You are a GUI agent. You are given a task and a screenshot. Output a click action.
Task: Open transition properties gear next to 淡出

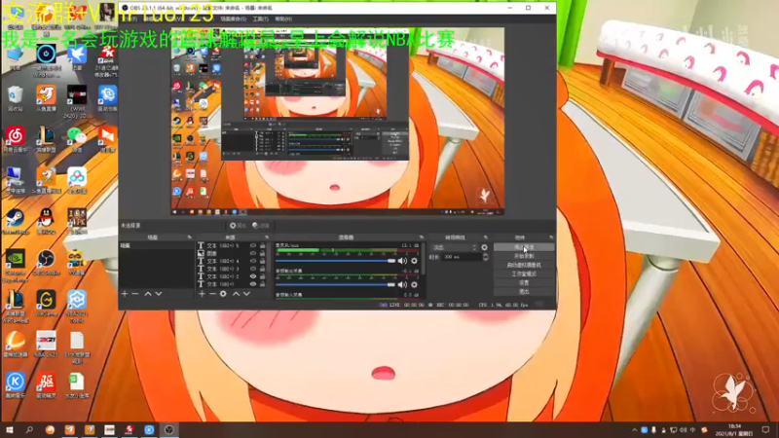(484, 247)
